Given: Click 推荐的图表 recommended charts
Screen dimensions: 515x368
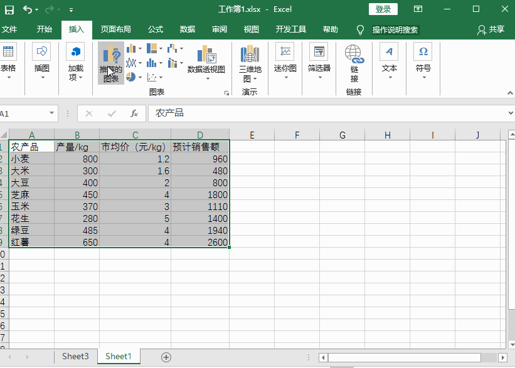Looking at the screenshot, I should click(111, 63).
